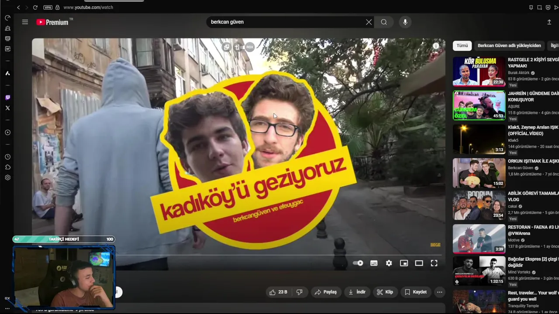Open the player panel in sidebar
The image size is (559, 314).
(x=7, y=132)
